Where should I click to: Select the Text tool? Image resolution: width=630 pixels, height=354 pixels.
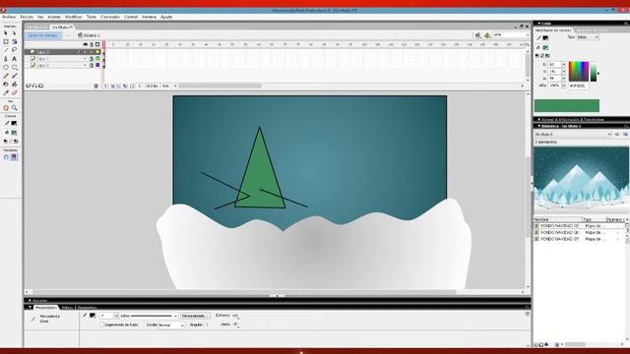(x=15, y=59)
